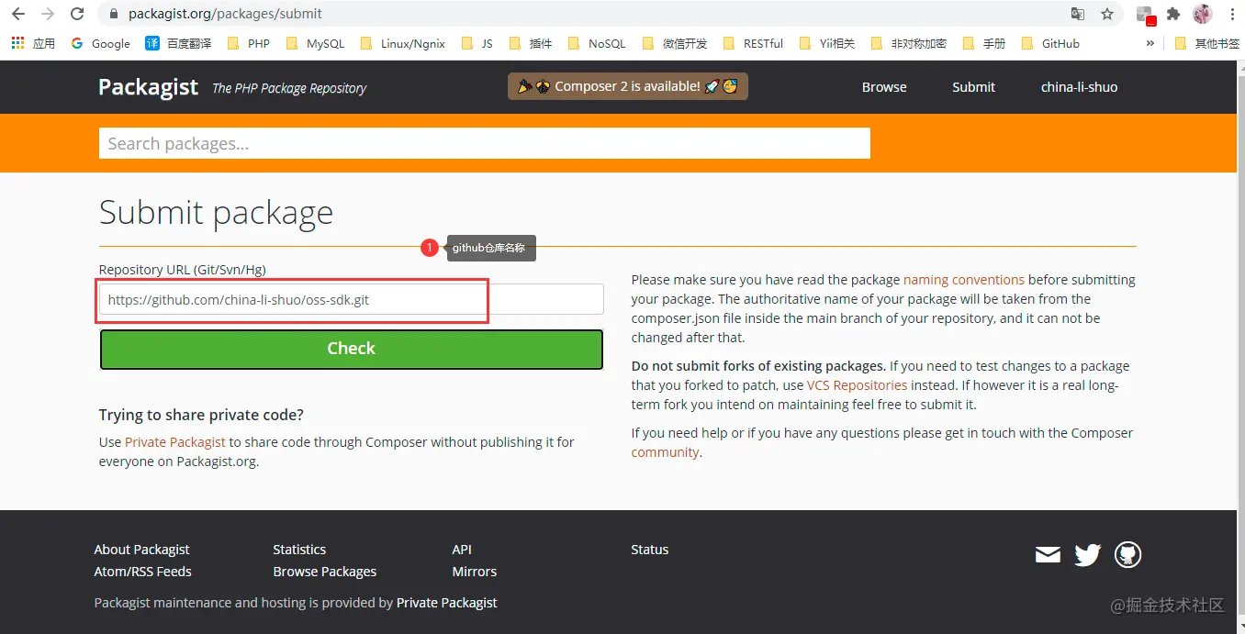This screenshot has width=1245, height=634.
Task: Go back with browser back arrow
Action: click(x=18, y=14)
